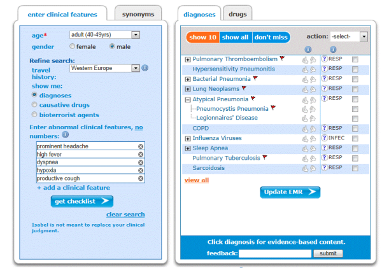Click the don't miss filter button
The height and width of the screenshot is (268, 382).
(271, 38)
